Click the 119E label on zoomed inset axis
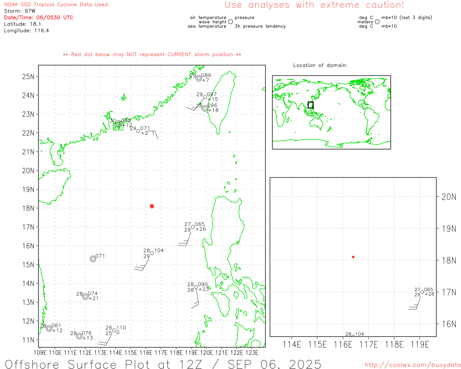 pyautogui.click(x=420, y=344)
